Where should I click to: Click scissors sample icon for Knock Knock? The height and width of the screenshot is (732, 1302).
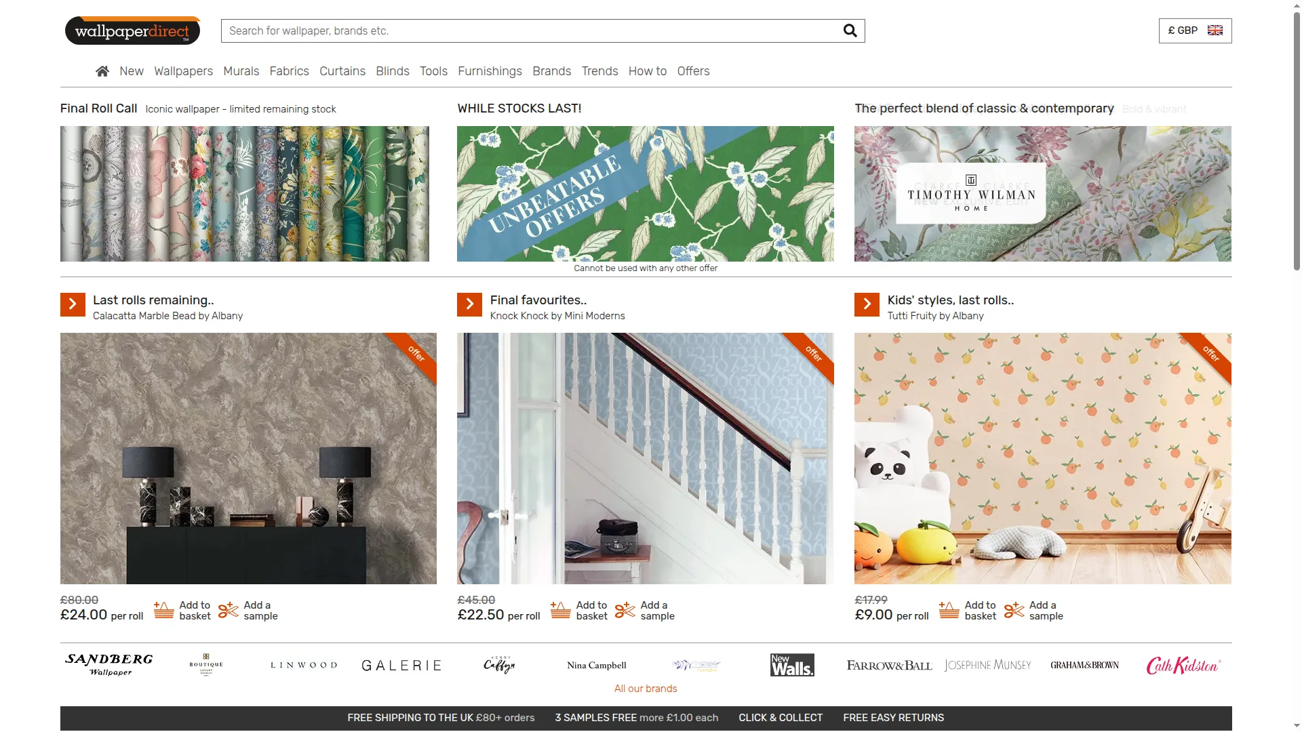[625, 610]
